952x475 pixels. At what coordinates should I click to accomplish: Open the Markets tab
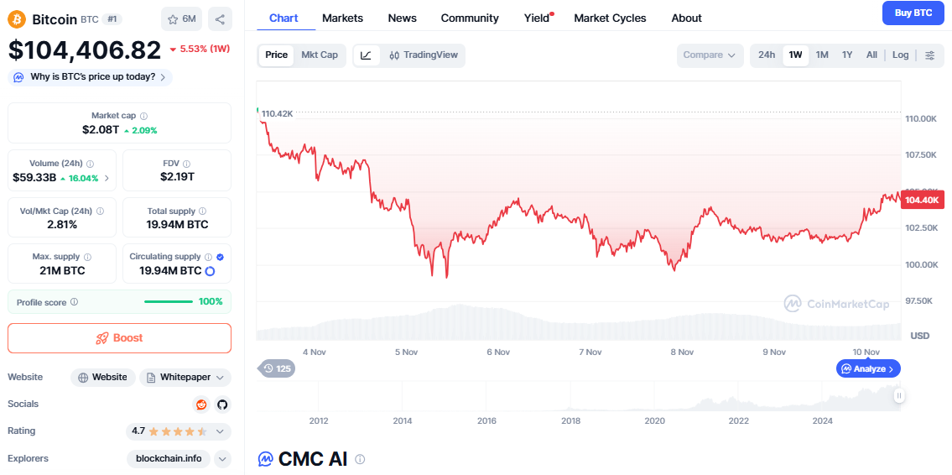click(342, 18)
